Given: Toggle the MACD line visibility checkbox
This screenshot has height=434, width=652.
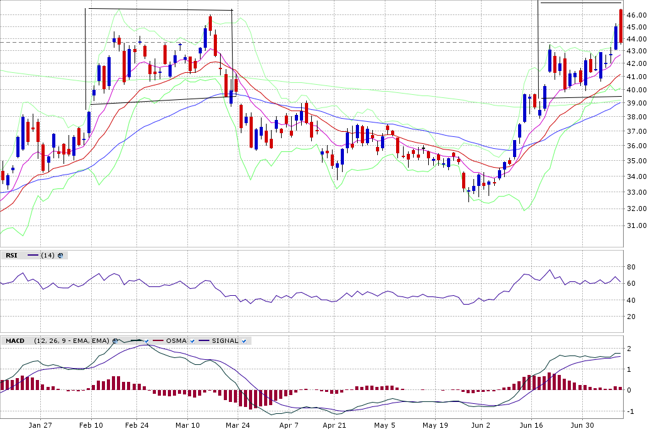Looking at the screenshot, I should click(146, 341).
